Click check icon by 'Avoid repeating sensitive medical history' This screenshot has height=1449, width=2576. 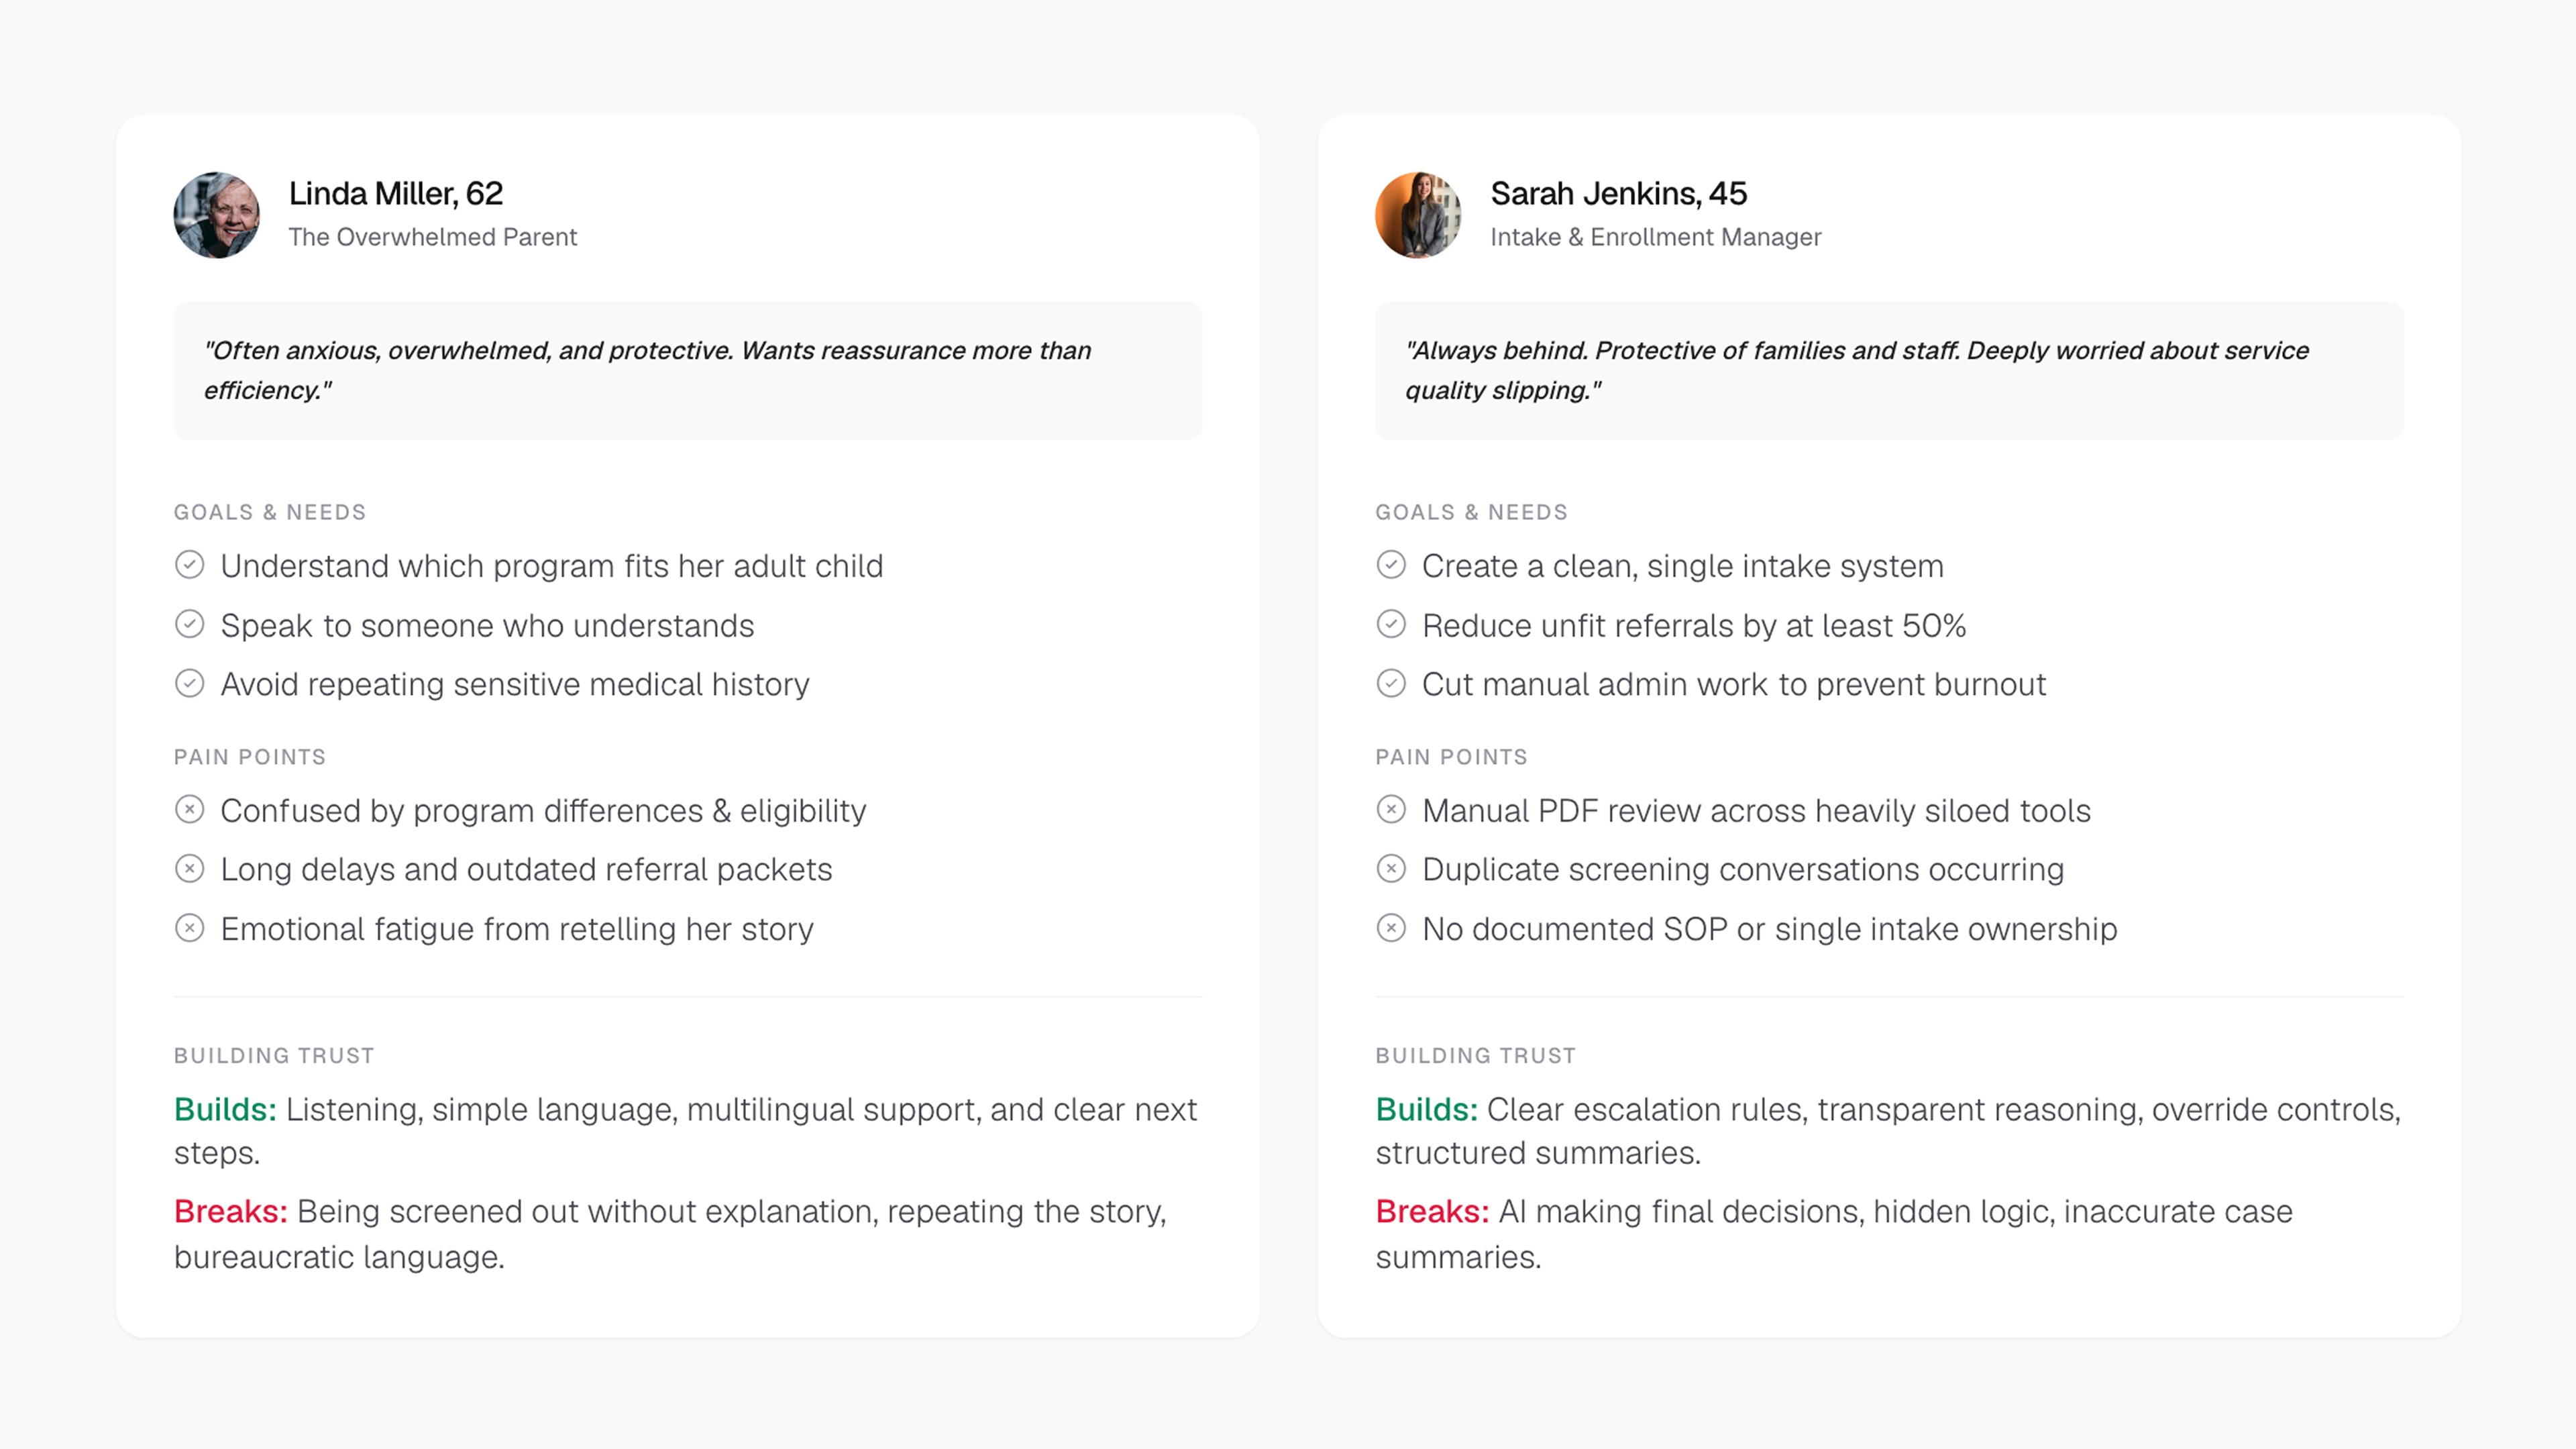(x=190, y=684)
